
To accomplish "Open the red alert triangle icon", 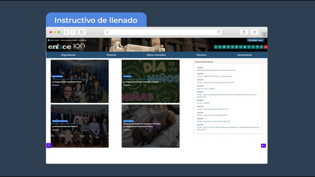I will [266, 47].
